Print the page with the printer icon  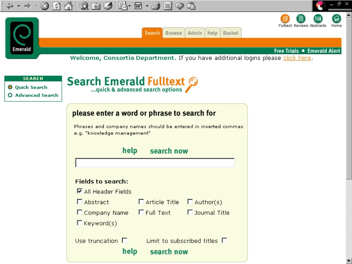coord(156,6)
